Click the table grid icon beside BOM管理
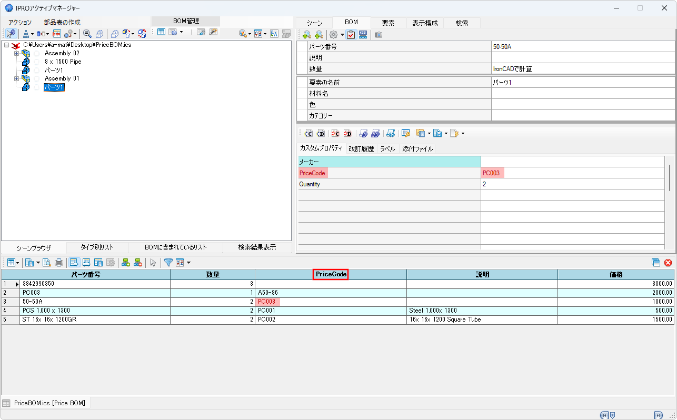This screenshot has height=420, width=677. (x=161, y=32)
